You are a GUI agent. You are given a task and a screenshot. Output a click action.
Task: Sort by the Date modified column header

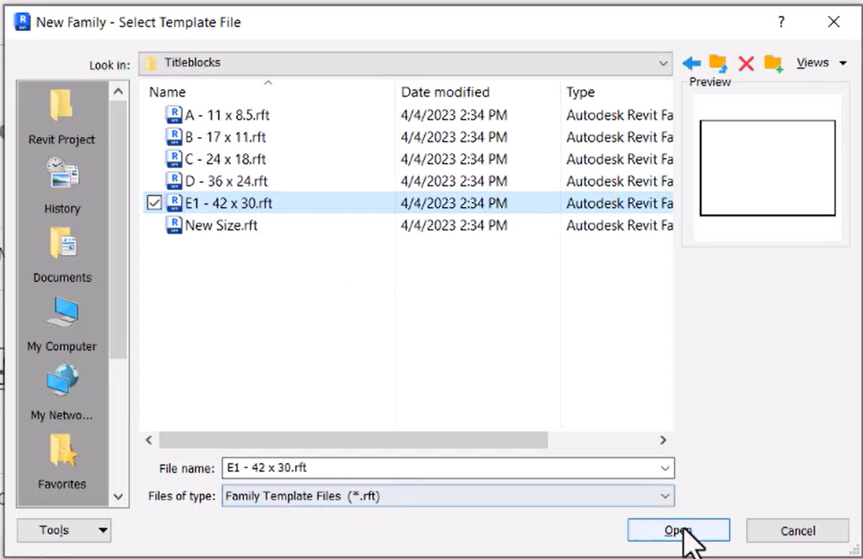444,92
